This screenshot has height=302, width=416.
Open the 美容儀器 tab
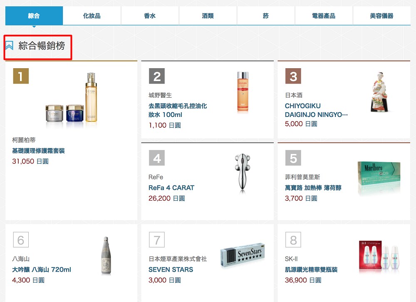(382, 16)
